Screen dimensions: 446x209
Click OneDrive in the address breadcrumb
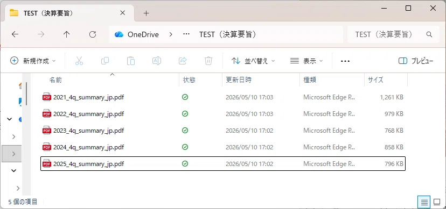click(x=143, y=34)
